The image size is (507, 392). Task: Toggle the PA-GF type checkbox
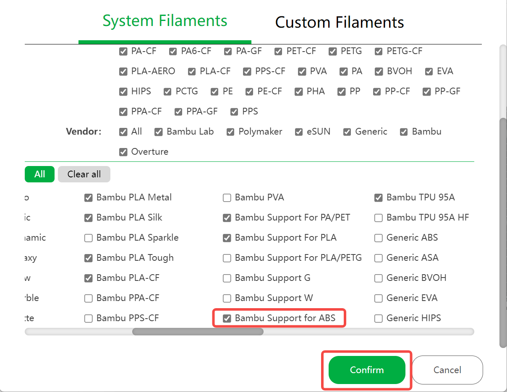[228, 51]
